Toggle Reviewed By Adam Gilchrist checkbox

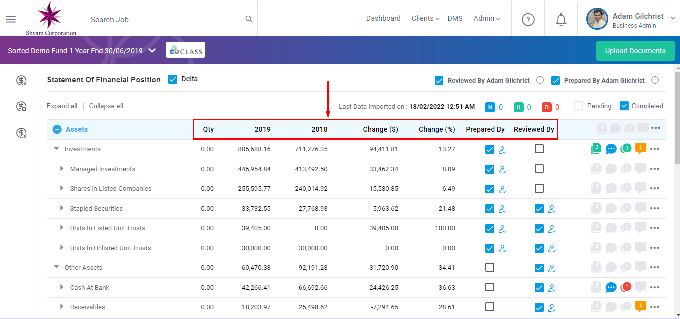(x=439, y=80)
